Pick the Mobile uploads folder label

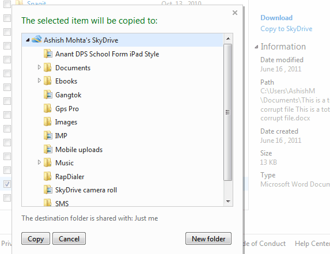coord(79,150)
